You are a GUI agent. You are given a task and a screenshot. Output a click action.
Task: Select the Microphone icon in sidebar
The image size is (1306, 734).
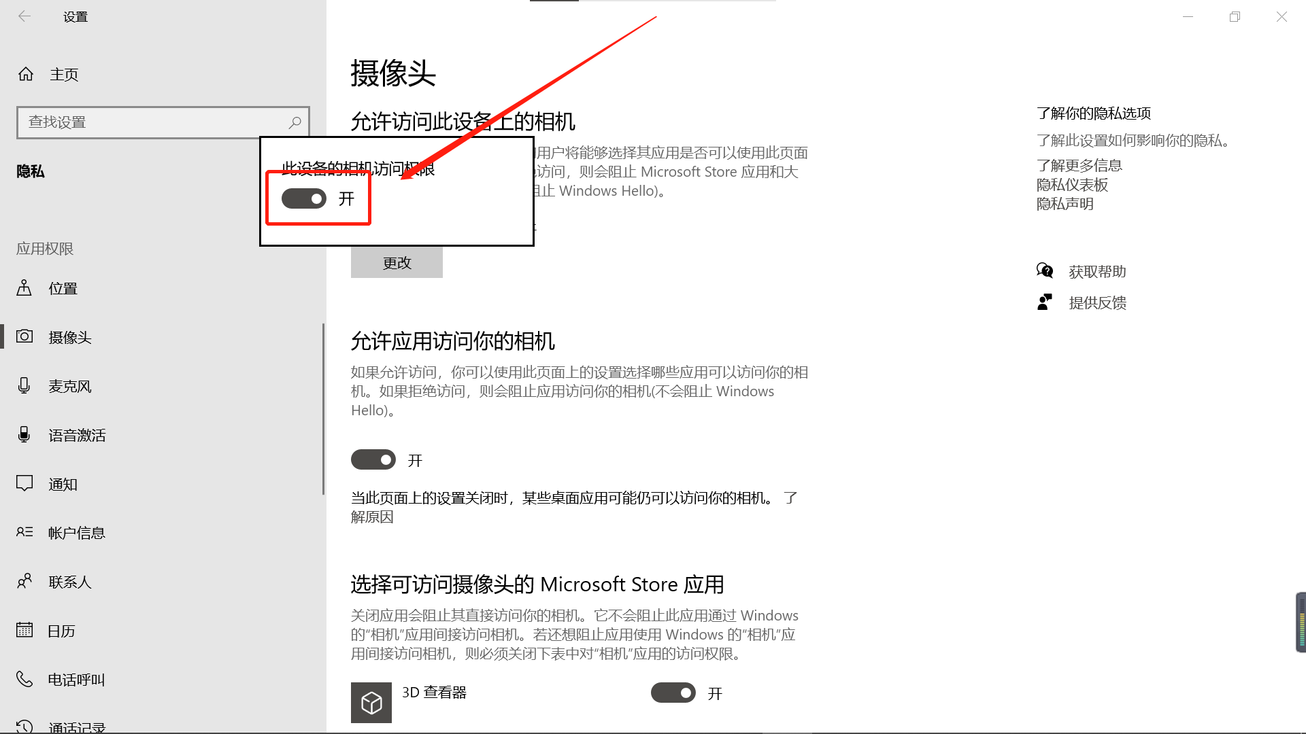pos(24,386)
